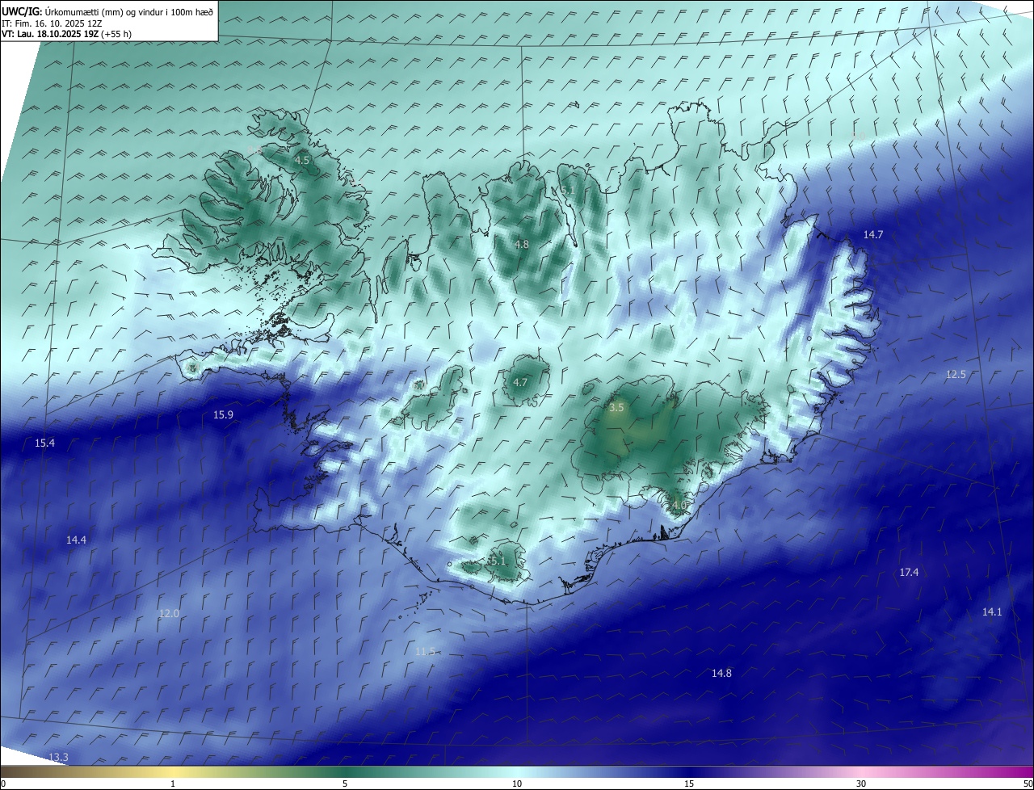Select the valid time line 'VT: Lau. 18.10.2025 19Z (+55 h)'
The height and width of the screenshot is (790, 1034).
coord(66,34)
